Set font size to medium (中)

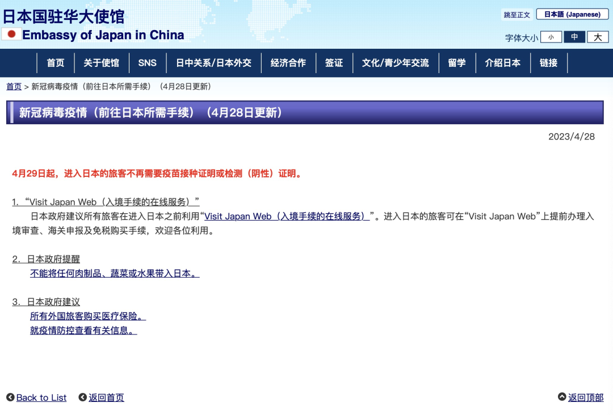[574, 37]
